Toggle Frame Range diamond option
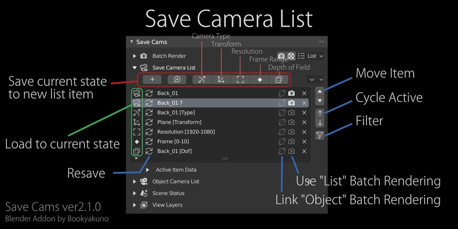 pos(260,80)
